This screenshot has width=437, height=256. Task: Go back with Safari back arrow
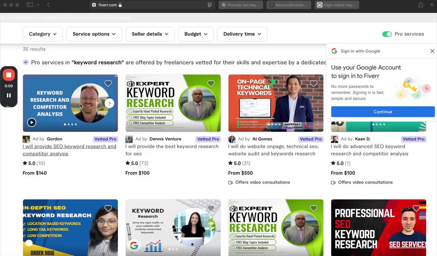click(48, 5)
